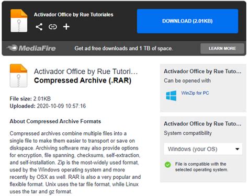Open the Windows (your OS) dropdown
This screenshot has height=196, width=248.
pyautogui.click(x=203, y=149)
